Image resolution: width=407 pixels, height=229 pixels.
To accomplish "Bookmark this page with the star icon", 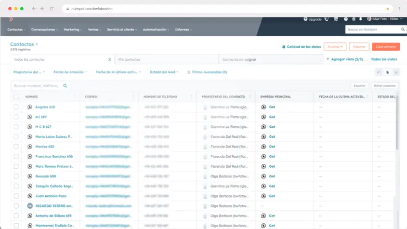I will click(387, 9).
